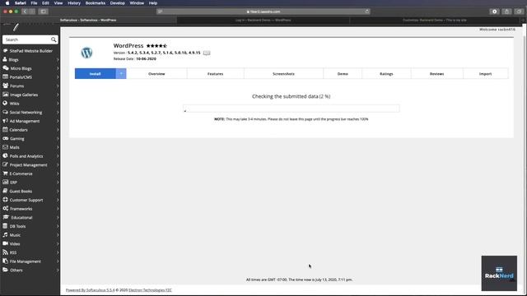The height and width of the screenshot is (296, 527).
Task: Click the Safari address bar
Action: 263,12
